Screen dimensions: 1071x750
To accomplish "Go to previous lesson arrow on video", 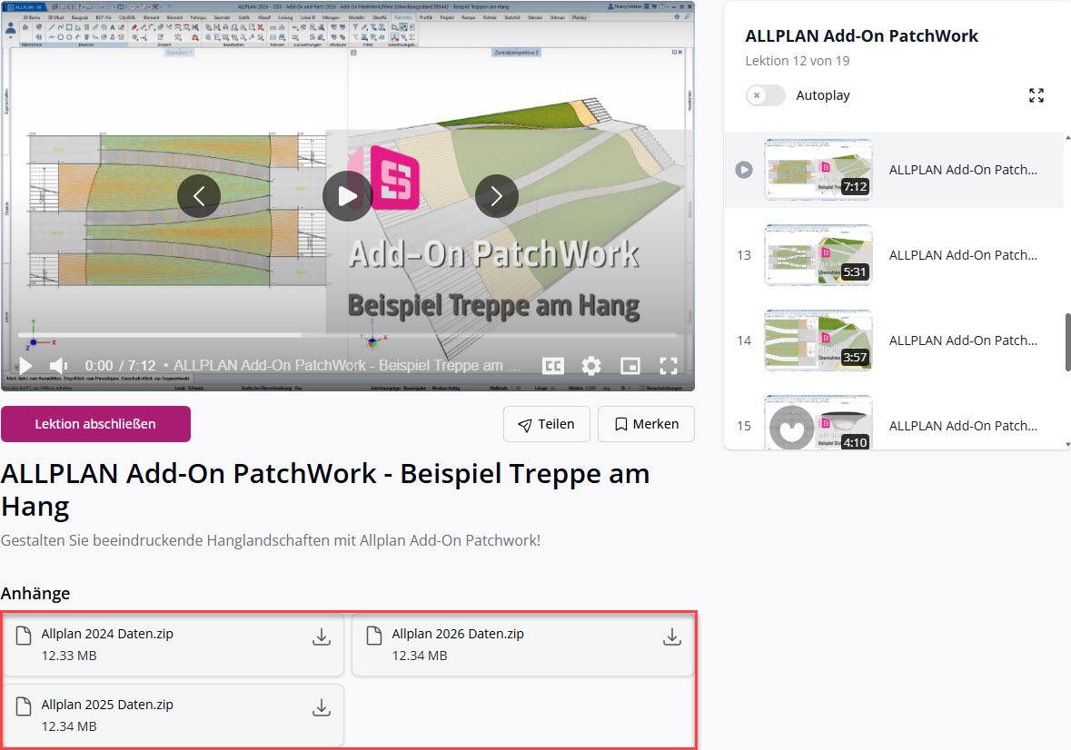I will [199, 195].
